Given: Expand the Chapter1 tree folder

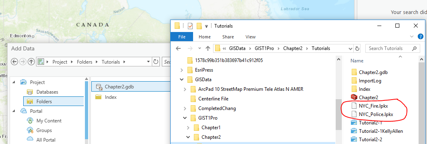Looking at the screenshot, I should 188,128.
